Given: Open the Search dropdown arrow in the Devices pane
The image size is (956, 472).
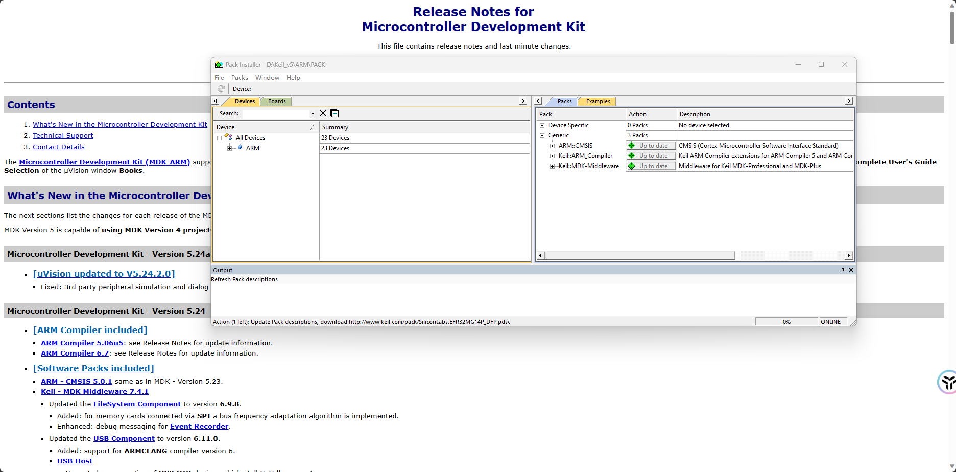Looking at the screenshot, I should point(313,114).
